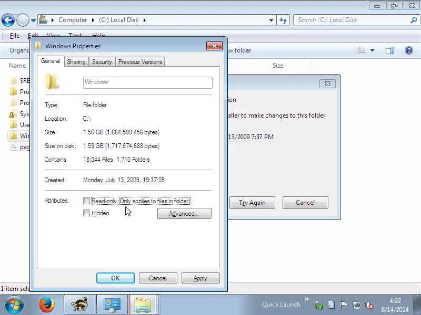
Task: Click the folder icon in Properties dialog
Action: [x=52, y=81]
